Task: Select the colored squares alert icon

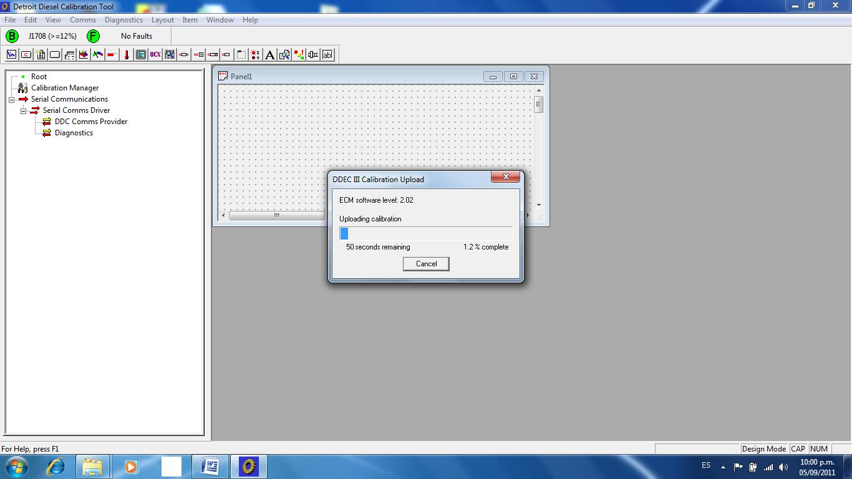Action: (299, 55)
